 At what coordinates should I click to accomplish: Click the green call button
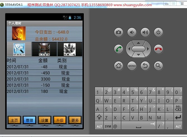pyautogui.click(x=119, y=49)
